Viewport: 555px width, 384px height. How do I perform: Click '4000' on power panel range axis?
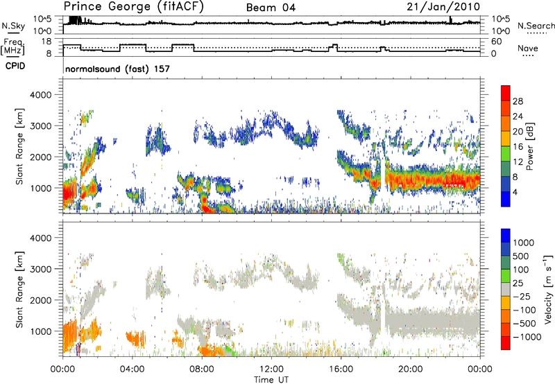[40, 95]
